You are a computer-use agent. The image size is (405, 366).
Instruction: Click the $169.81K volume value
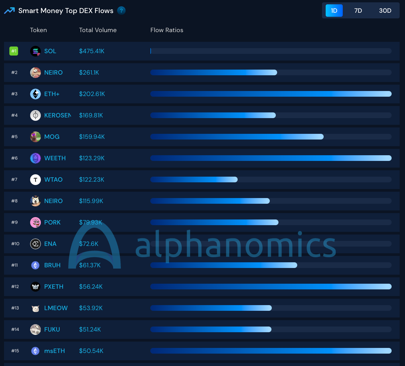pyautogui.click(x=91, y=115)
